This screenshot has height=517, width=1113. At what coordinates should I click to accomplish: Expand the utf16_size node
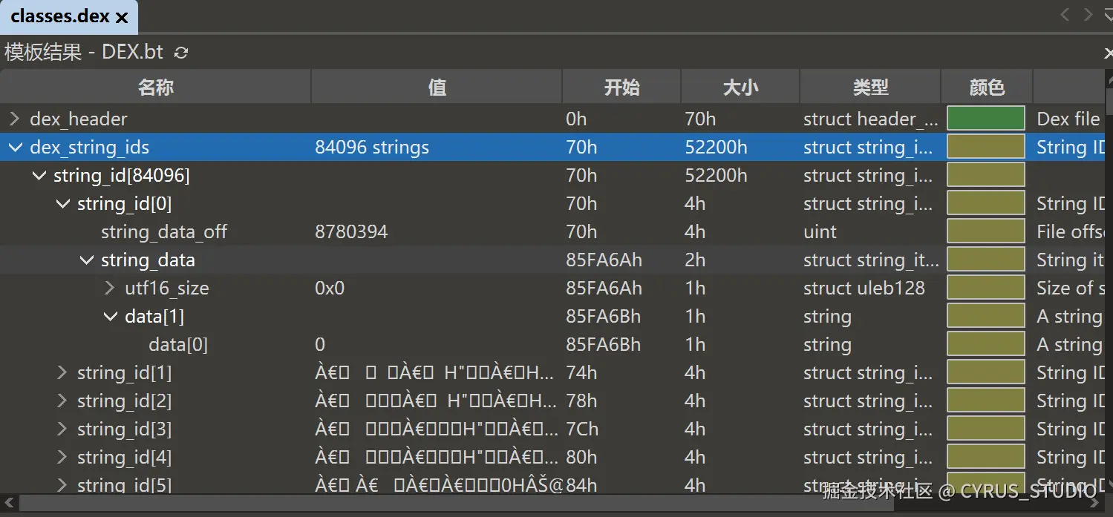110,288
